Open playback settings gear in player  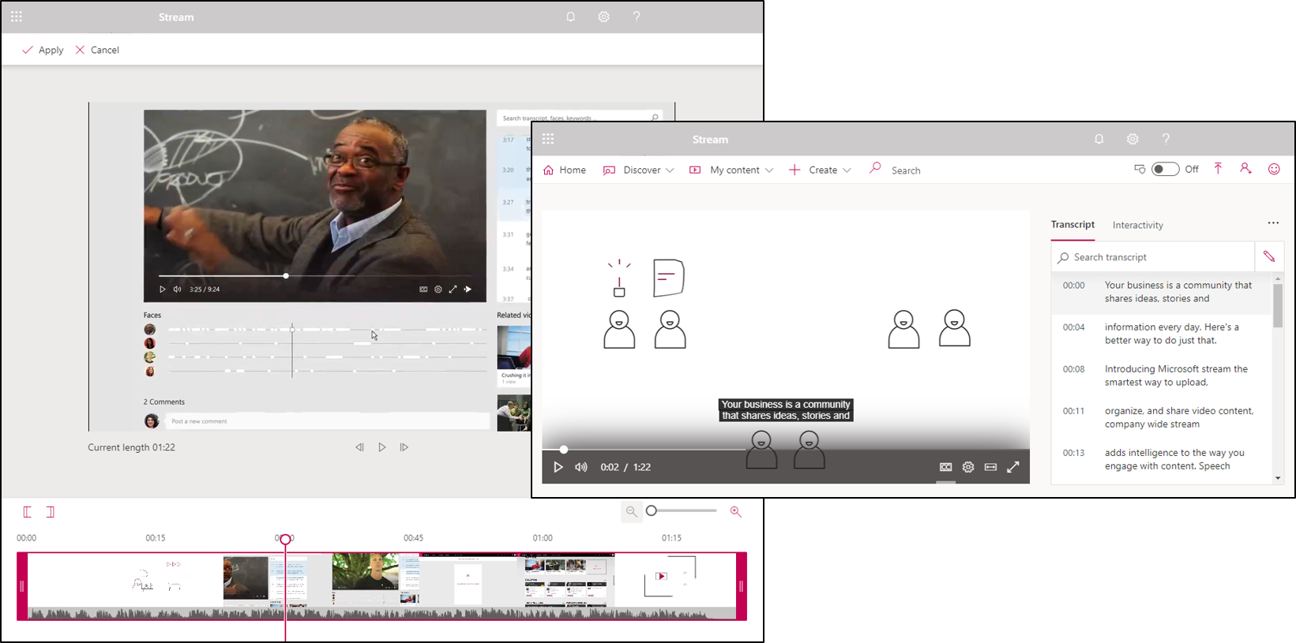point(968,467)
